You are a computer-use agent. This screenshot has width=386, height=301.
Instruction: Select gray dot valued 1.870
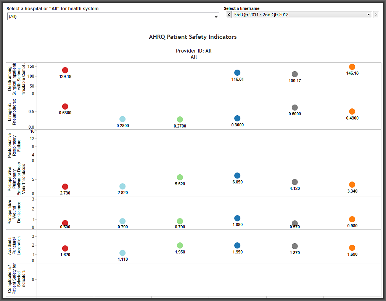(295, 246)
